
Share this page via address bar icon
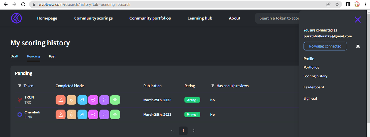click(x=329, y=5)
